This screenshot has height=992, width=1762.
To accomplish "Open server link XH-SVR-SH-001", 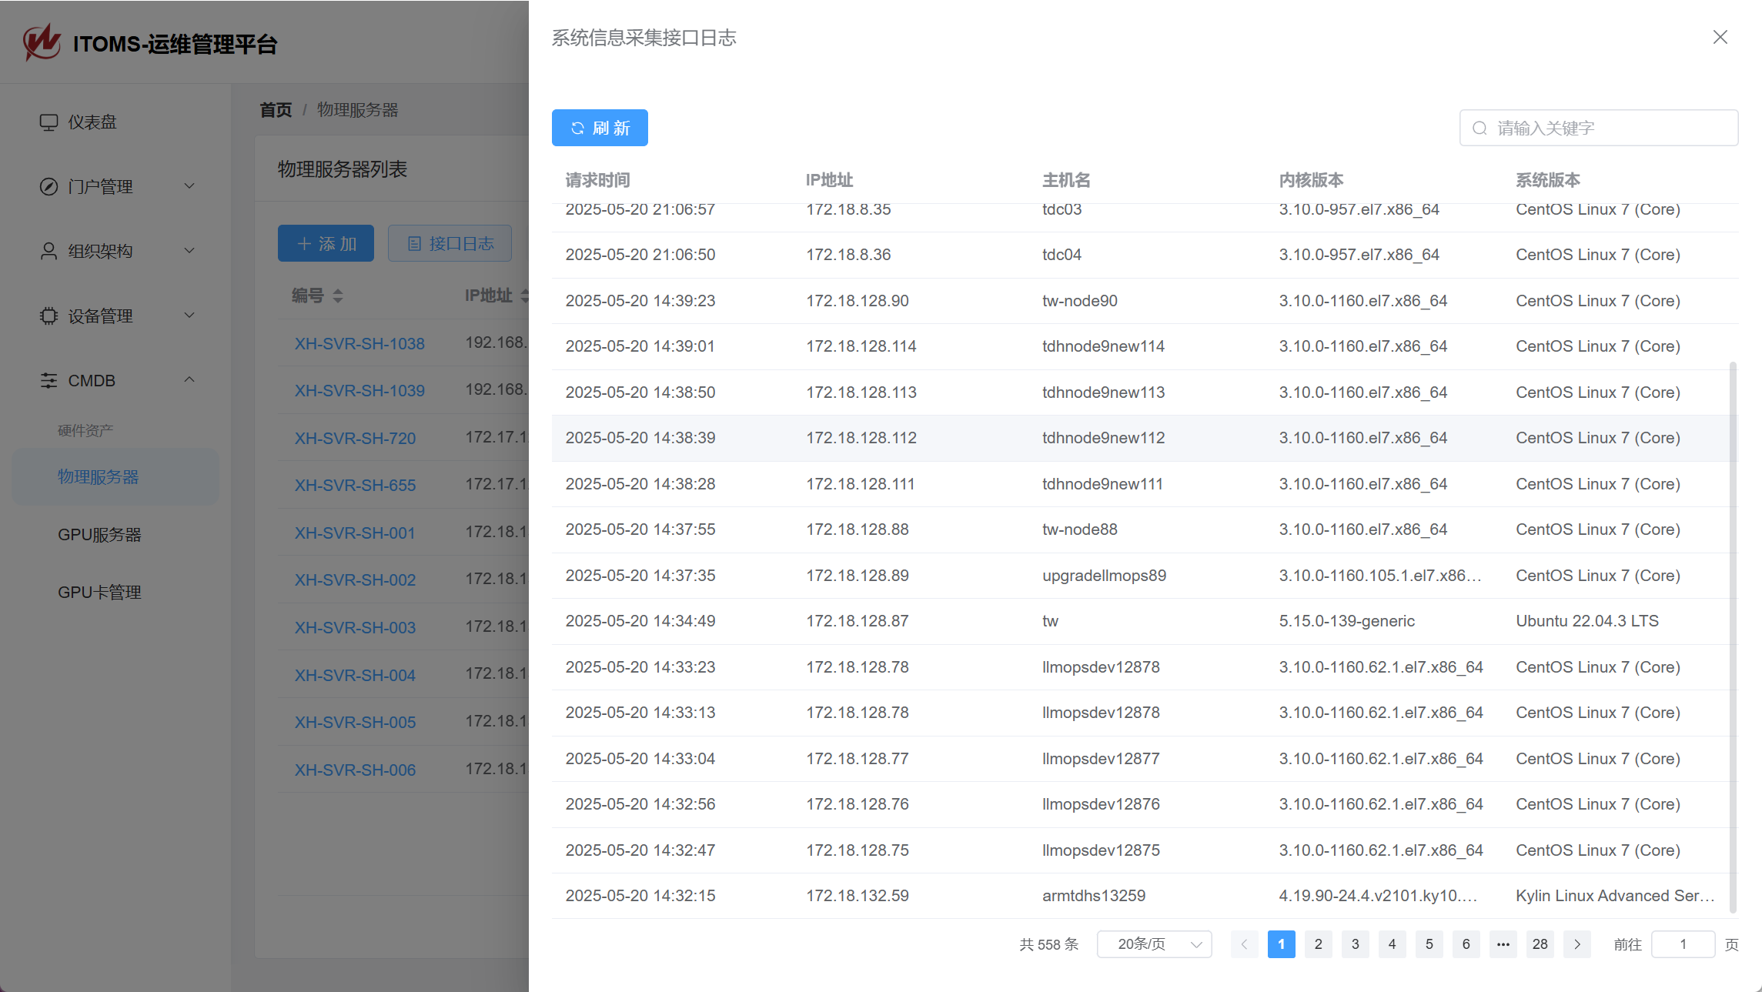I will 355,533.
